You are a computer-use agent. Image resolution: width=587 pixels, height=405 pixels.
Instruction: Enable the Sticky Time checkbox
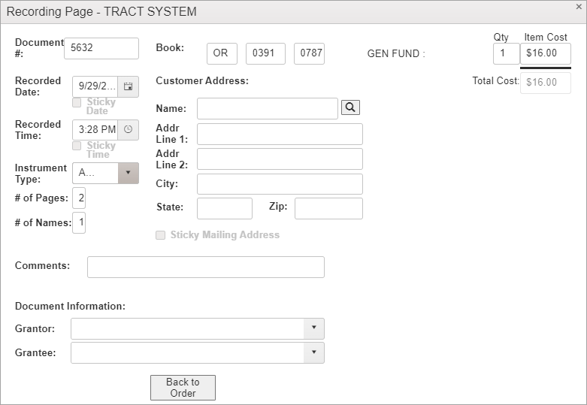click(x=77, y=146)
